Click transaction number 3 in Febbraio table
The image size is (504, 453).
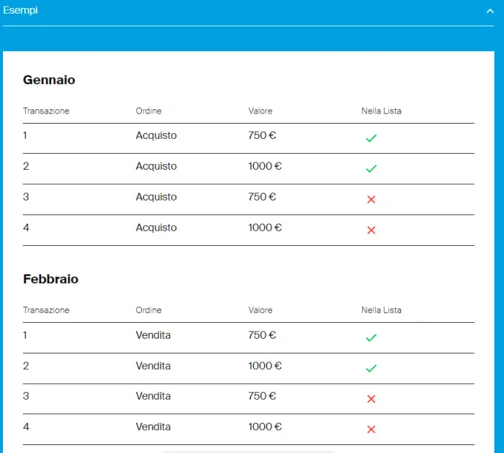pos(26,396)
